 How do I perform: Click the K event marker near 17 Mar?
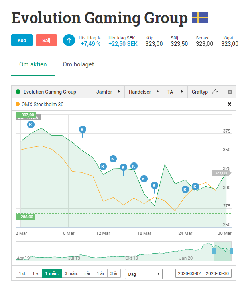tap(134, 166)
